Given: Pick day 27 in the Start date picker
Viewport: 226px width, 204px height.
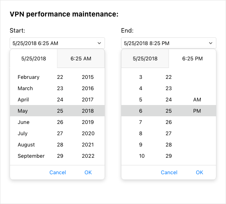Looking at the screenshot, I should point(60,134).
